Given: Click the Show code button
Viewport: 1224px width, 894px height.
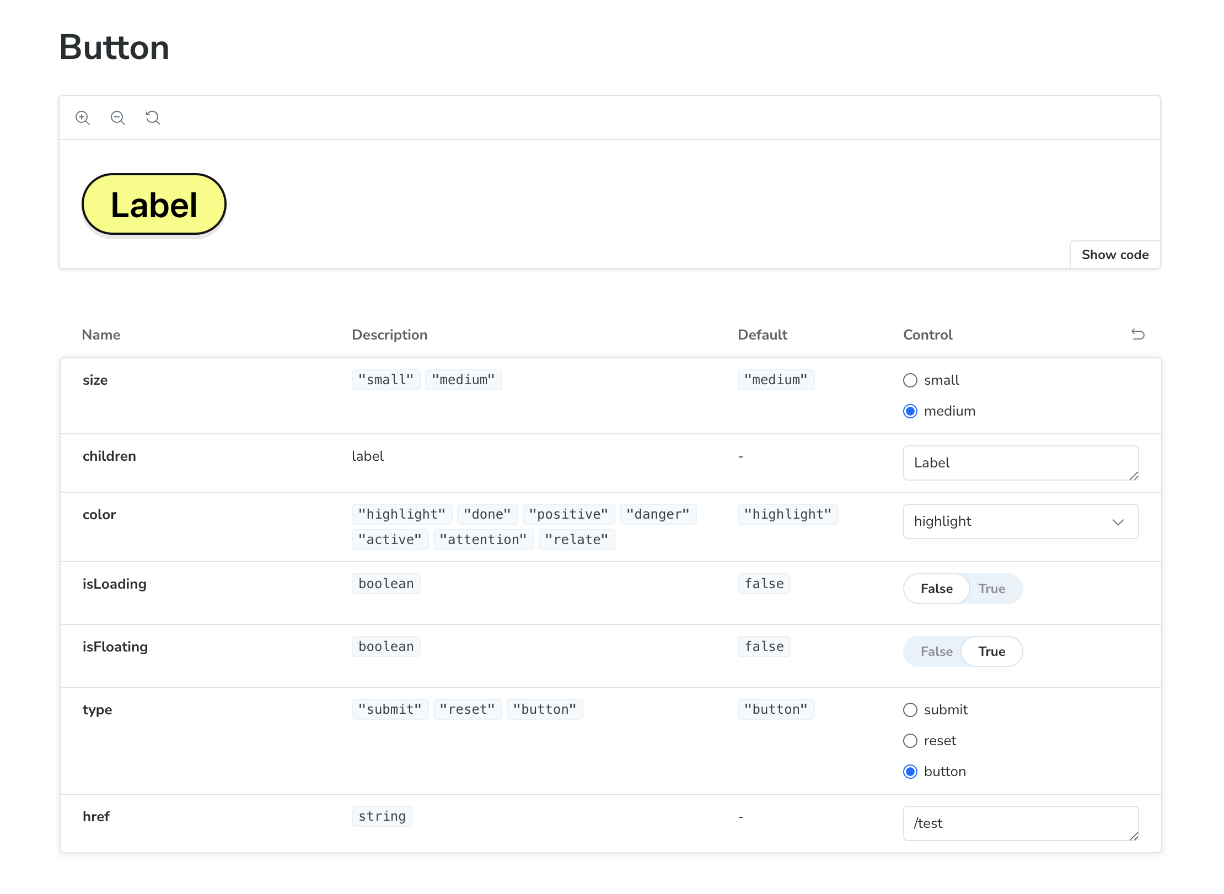Looking at the screenshot, I should coord(1115,254).
